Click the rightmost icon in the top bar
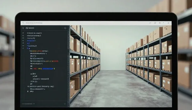The height and width of the screenshot is (110, 192). [168, 23]
